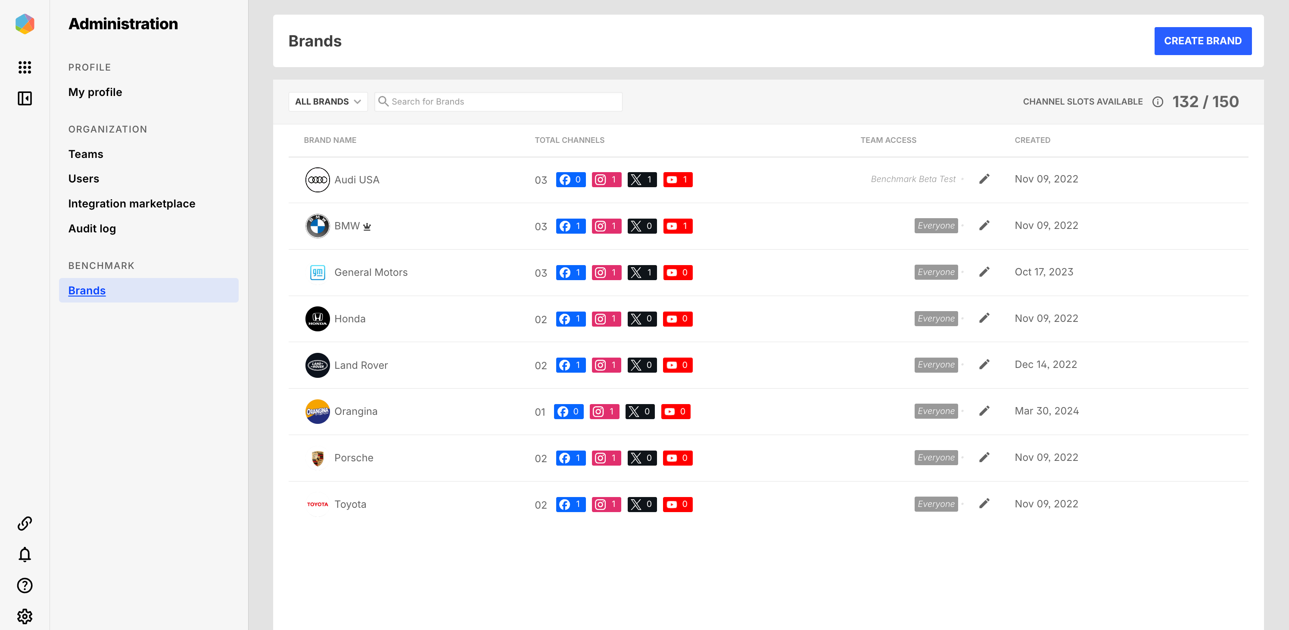This screenshot has width=1289, height=630.
Task: Edit team access for Honda
Action: (984, 318)
